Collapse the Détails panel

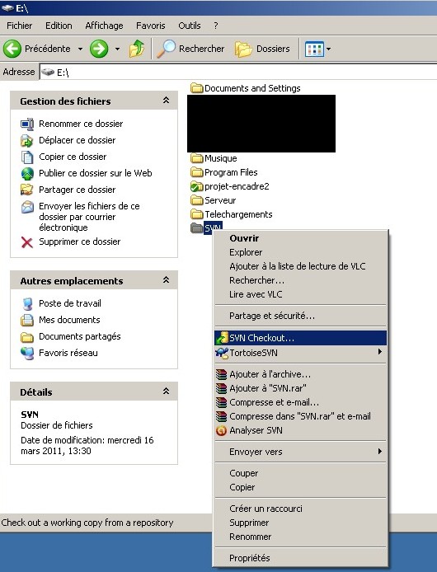tap(166, 391)
